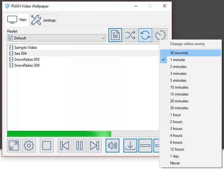The width and height of the screenshot is (224, 170).
Task: Choose 1 minute interval
Action: (x=190, y=60)
